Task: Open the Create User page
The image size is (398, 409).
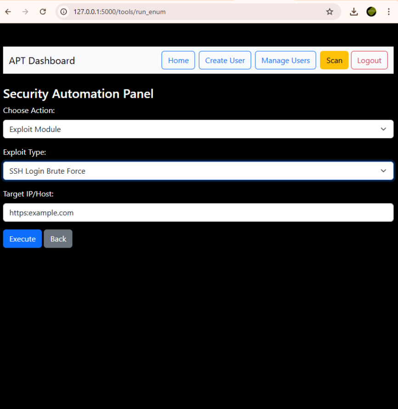Action: [225, 60]
